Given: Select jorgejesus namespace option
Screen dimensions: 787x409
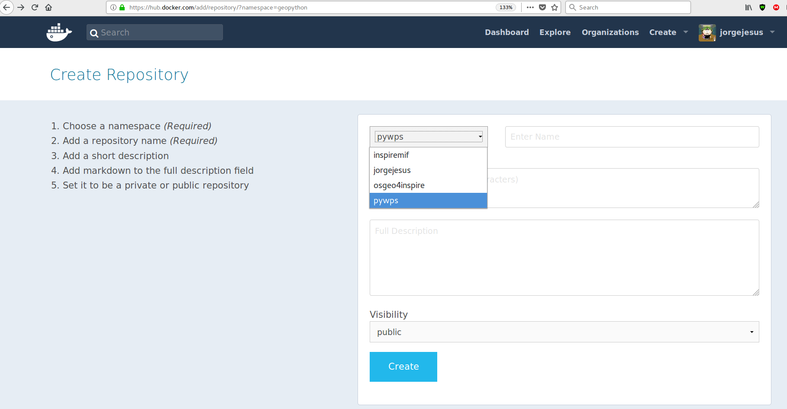Looking at the screenshot, I should point(428,170).
